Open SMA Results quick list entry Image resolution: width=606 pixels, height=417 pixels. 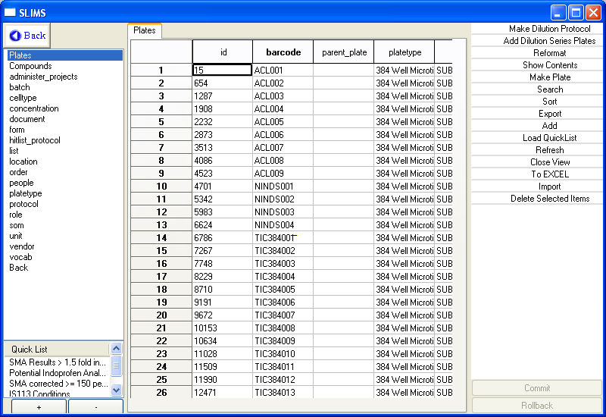[58, 362]
